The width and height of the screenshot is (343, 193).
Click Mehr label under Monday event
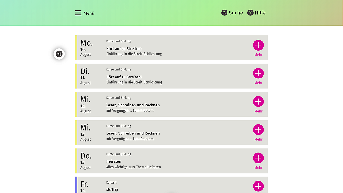(258, 55)
